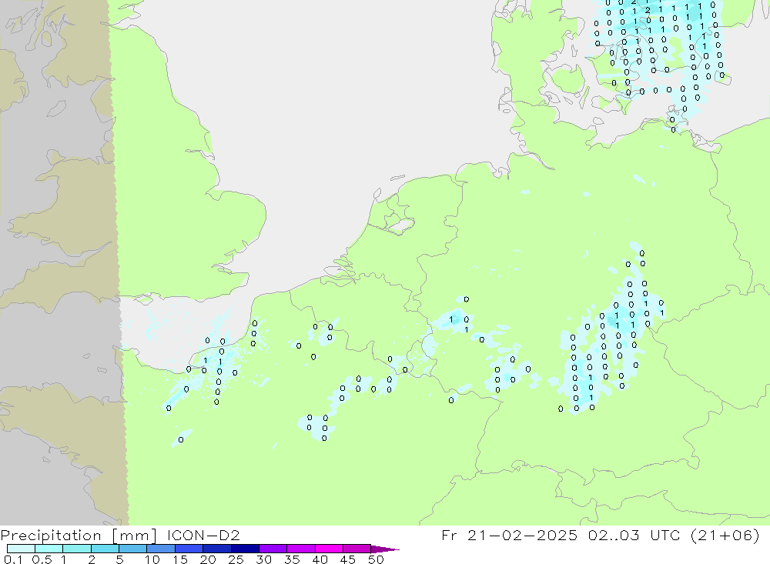This screenshot has height=564, width=770.
Task: Click the 2–5 mm legend color swatch
Action: (105, 549)
